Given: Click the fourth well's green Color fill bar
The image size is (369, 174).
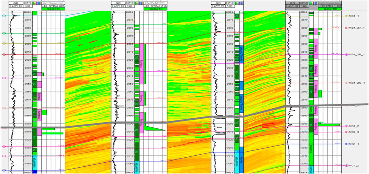Looking at the screenshot, I should tap(330, 9).
